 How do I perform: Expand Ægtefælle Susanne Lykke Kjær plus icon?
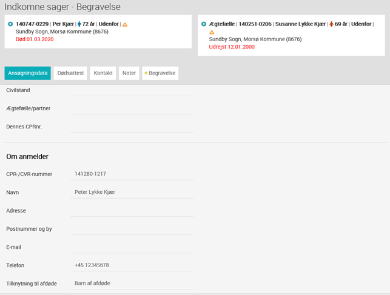coord(204,24)
